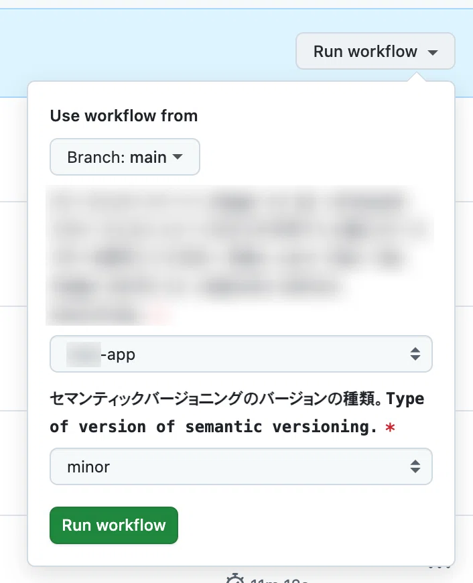Image resolution: width=473 pixels, height=583 pixels.
Task: Click up-down arrows on the -app select
Action: coord(415,354)
